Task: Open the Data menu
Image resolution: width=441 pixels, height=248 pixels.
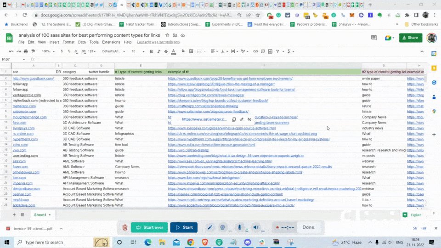Action: coord(82,42)
